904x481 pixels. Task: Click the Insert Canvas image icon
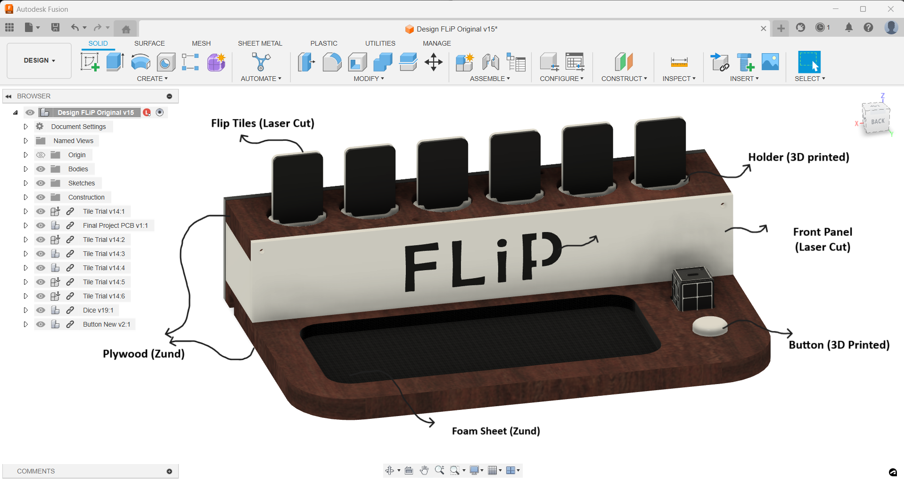[770, 62]
